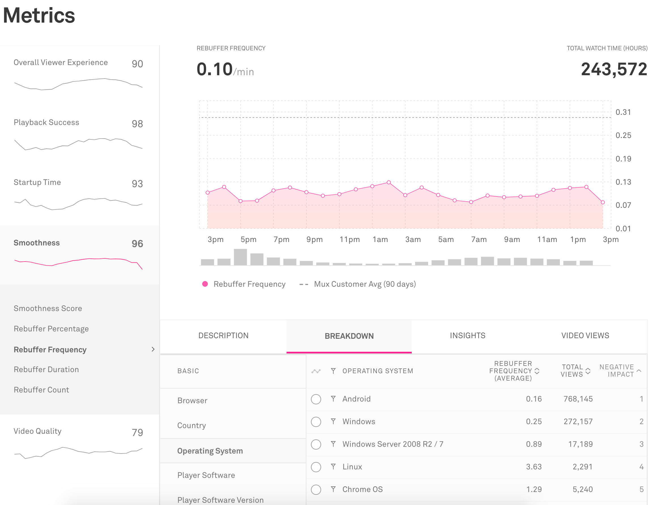
Task: Click Windows Server total views 17,189
Action: [580, 444]
